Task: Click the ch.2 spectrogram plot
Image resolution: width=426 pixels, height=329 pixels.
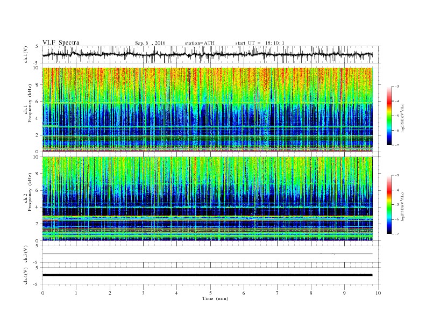Action: (208, 199)
